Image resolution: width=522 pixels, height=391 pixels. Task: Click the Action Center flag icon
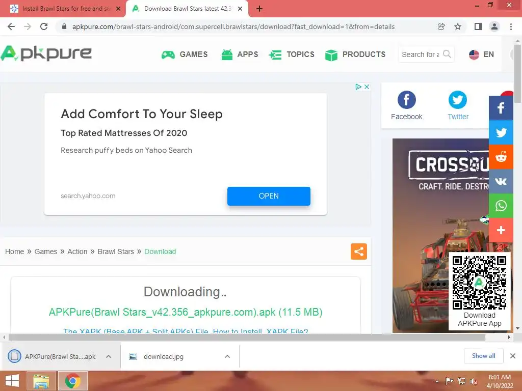tap(449, 381)
